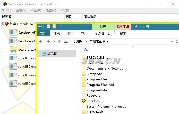Click the Explorer address bar field
179x114 pixels.
coord(118,41)
